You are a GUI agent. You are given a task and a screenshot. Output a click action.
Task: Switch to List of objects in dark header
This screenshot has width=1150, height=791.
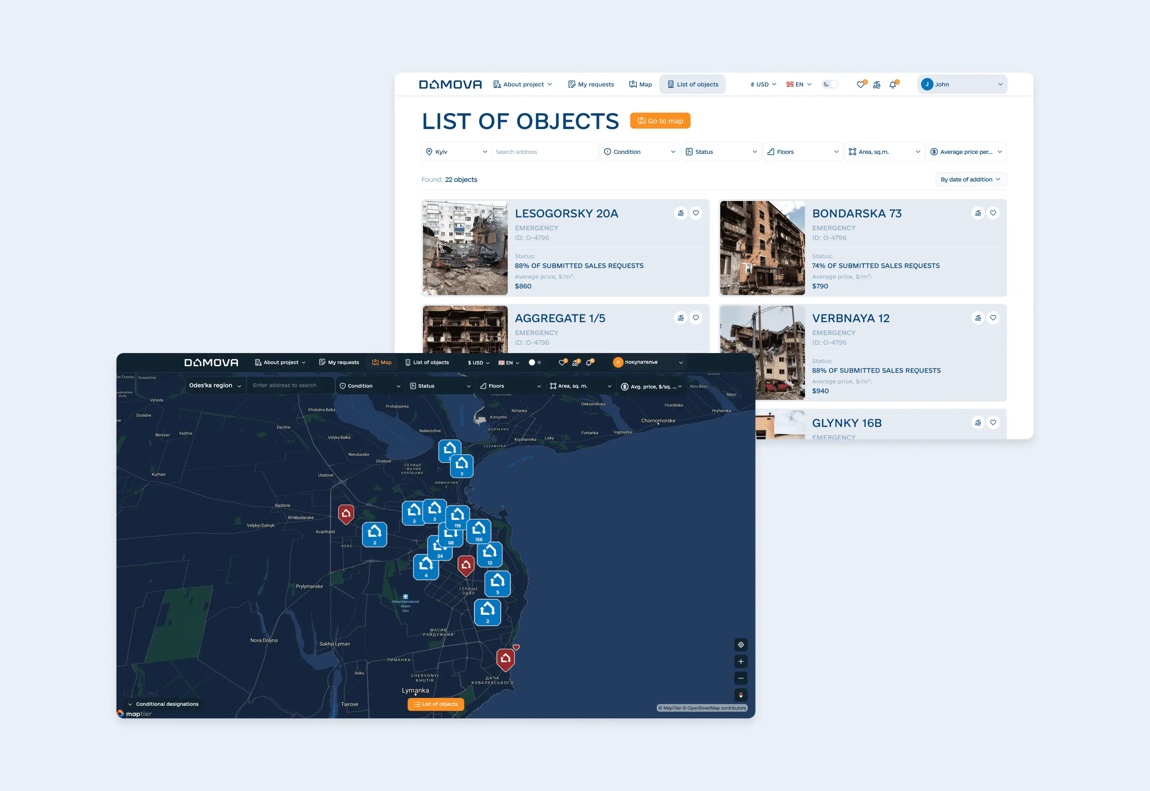(427, 363)
